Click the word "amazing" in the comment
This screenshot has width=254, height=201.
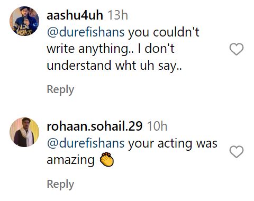tap(71, 160)
